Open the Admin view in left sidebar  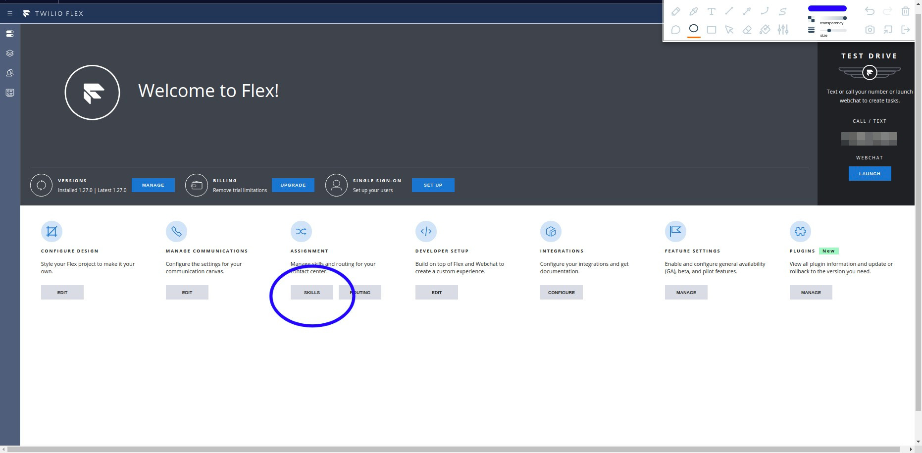[10, 34]
